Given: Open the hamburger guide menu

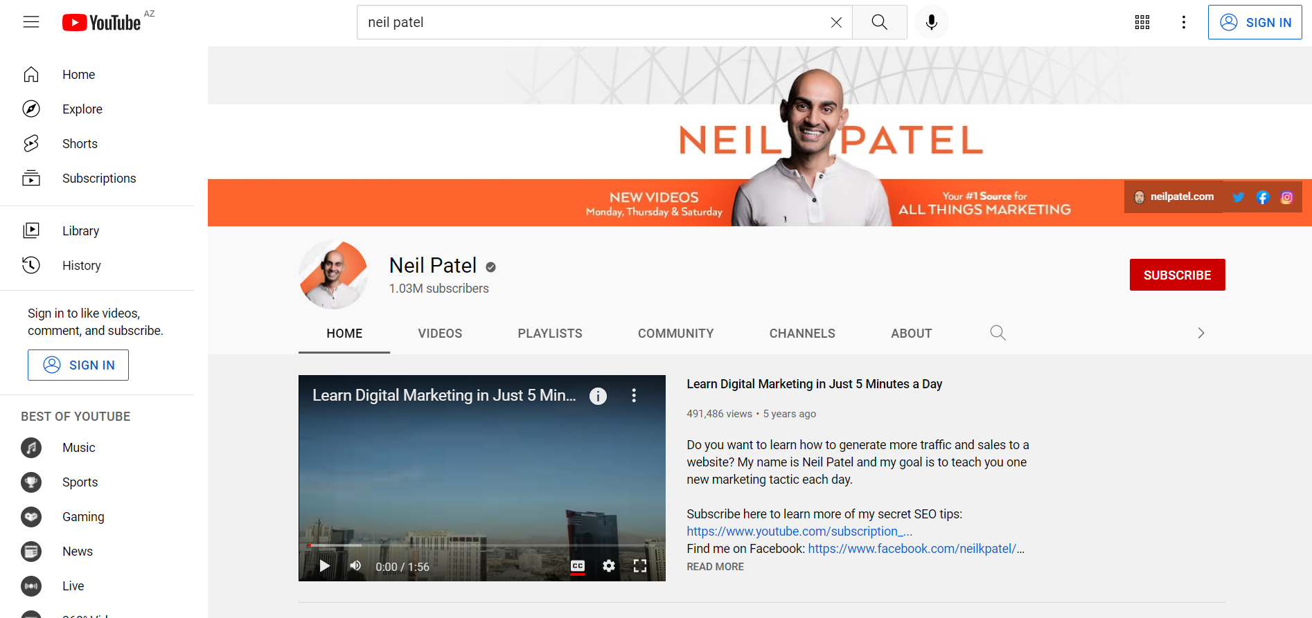Looking at the screenshot, I should pos(31,22).
